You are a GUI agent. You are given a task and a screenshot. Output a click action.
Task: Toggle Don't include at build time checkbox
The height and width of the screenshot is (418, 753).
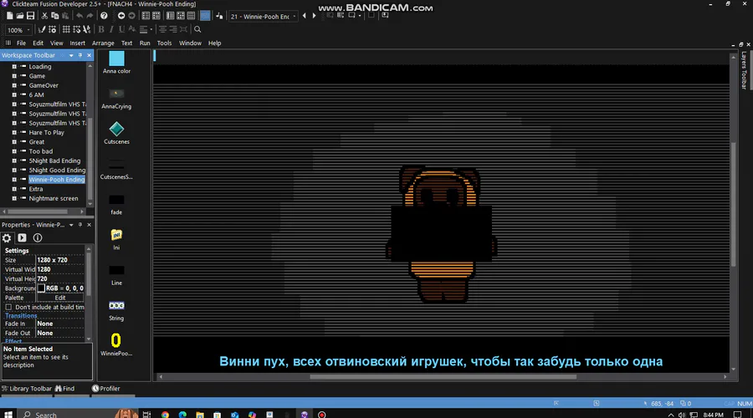pyautogui.click(x=8, y=307)
